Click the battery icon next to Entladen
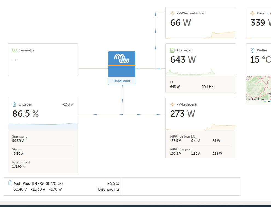This screenshot has height=207, width=271. coord(14,104)
